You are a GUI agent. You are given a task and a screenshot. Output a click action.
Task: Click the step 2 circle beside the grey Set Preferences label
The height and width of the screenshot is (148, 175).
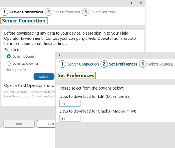[48, 12]
